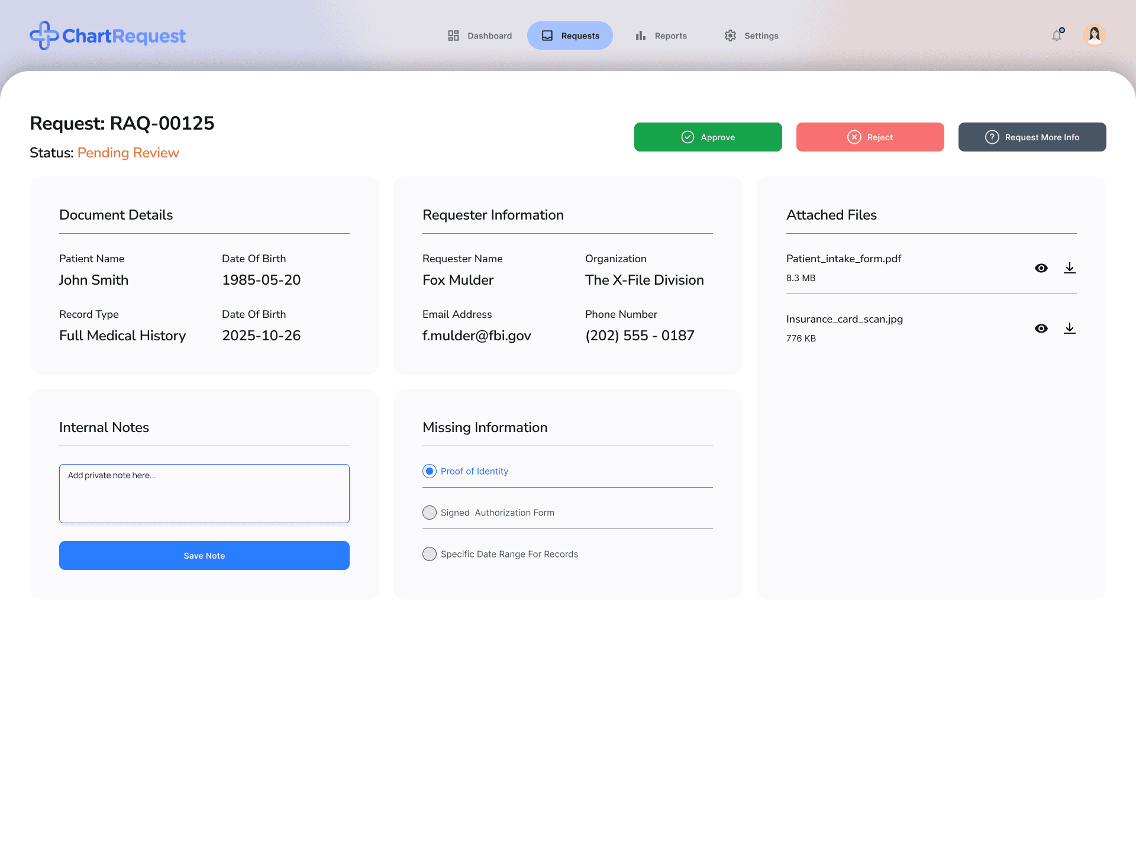The height and width of the screenshot is (841, 1136).
Task: Switch to the Requests tab
Action: pyautogui.click(x=570, y=36)
